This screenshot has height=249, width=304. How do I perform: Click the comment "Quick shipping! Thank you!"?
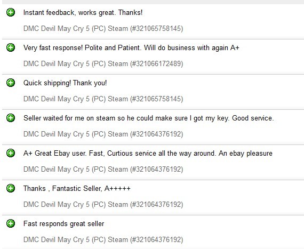point(65,83)
